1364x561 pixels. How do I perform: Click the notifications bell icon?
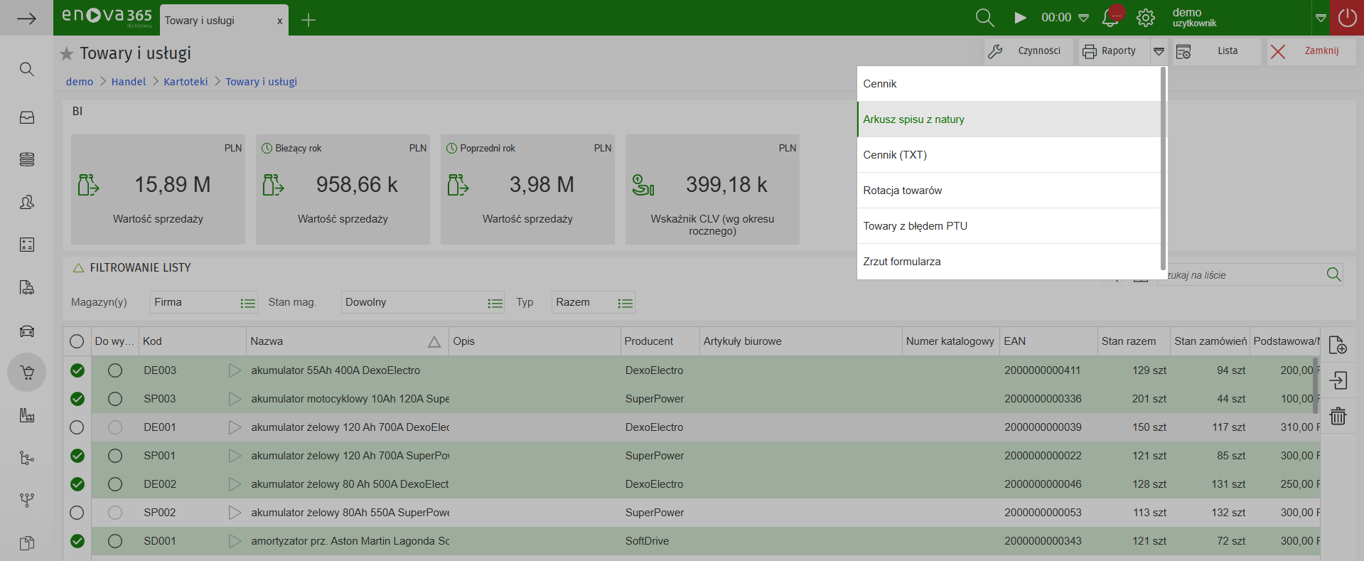pyautogui.click(x=1110, y=18)
